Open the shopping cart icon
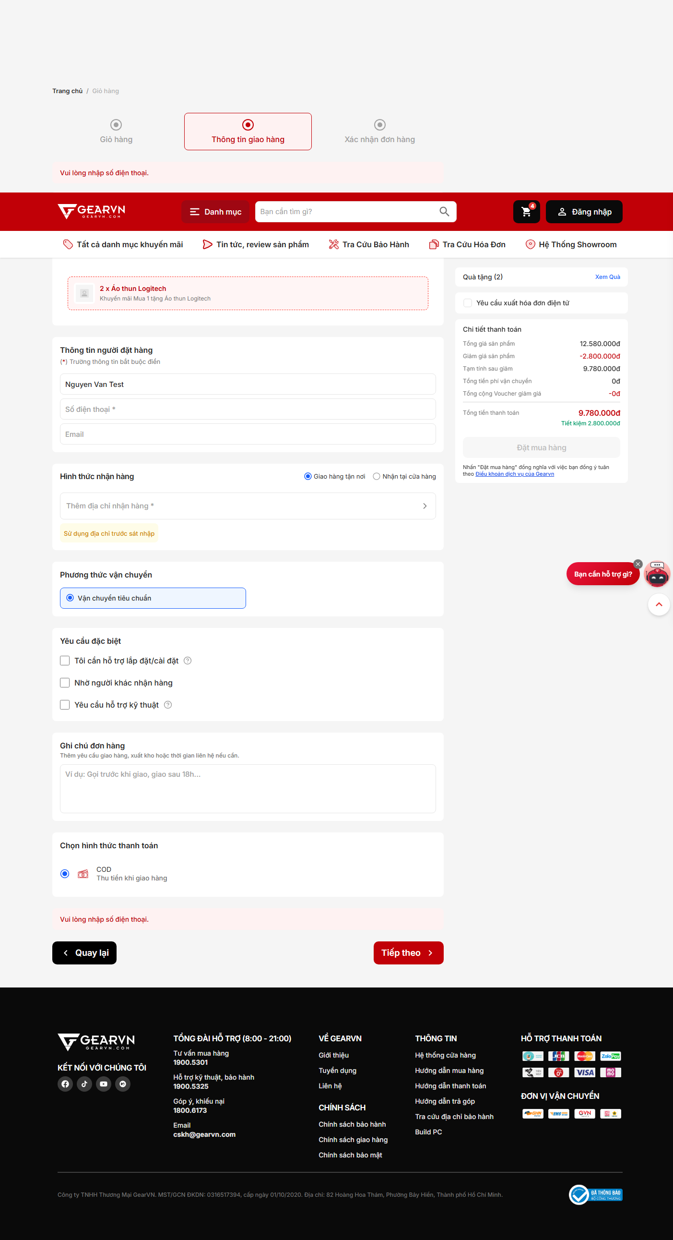 point(526,212)
